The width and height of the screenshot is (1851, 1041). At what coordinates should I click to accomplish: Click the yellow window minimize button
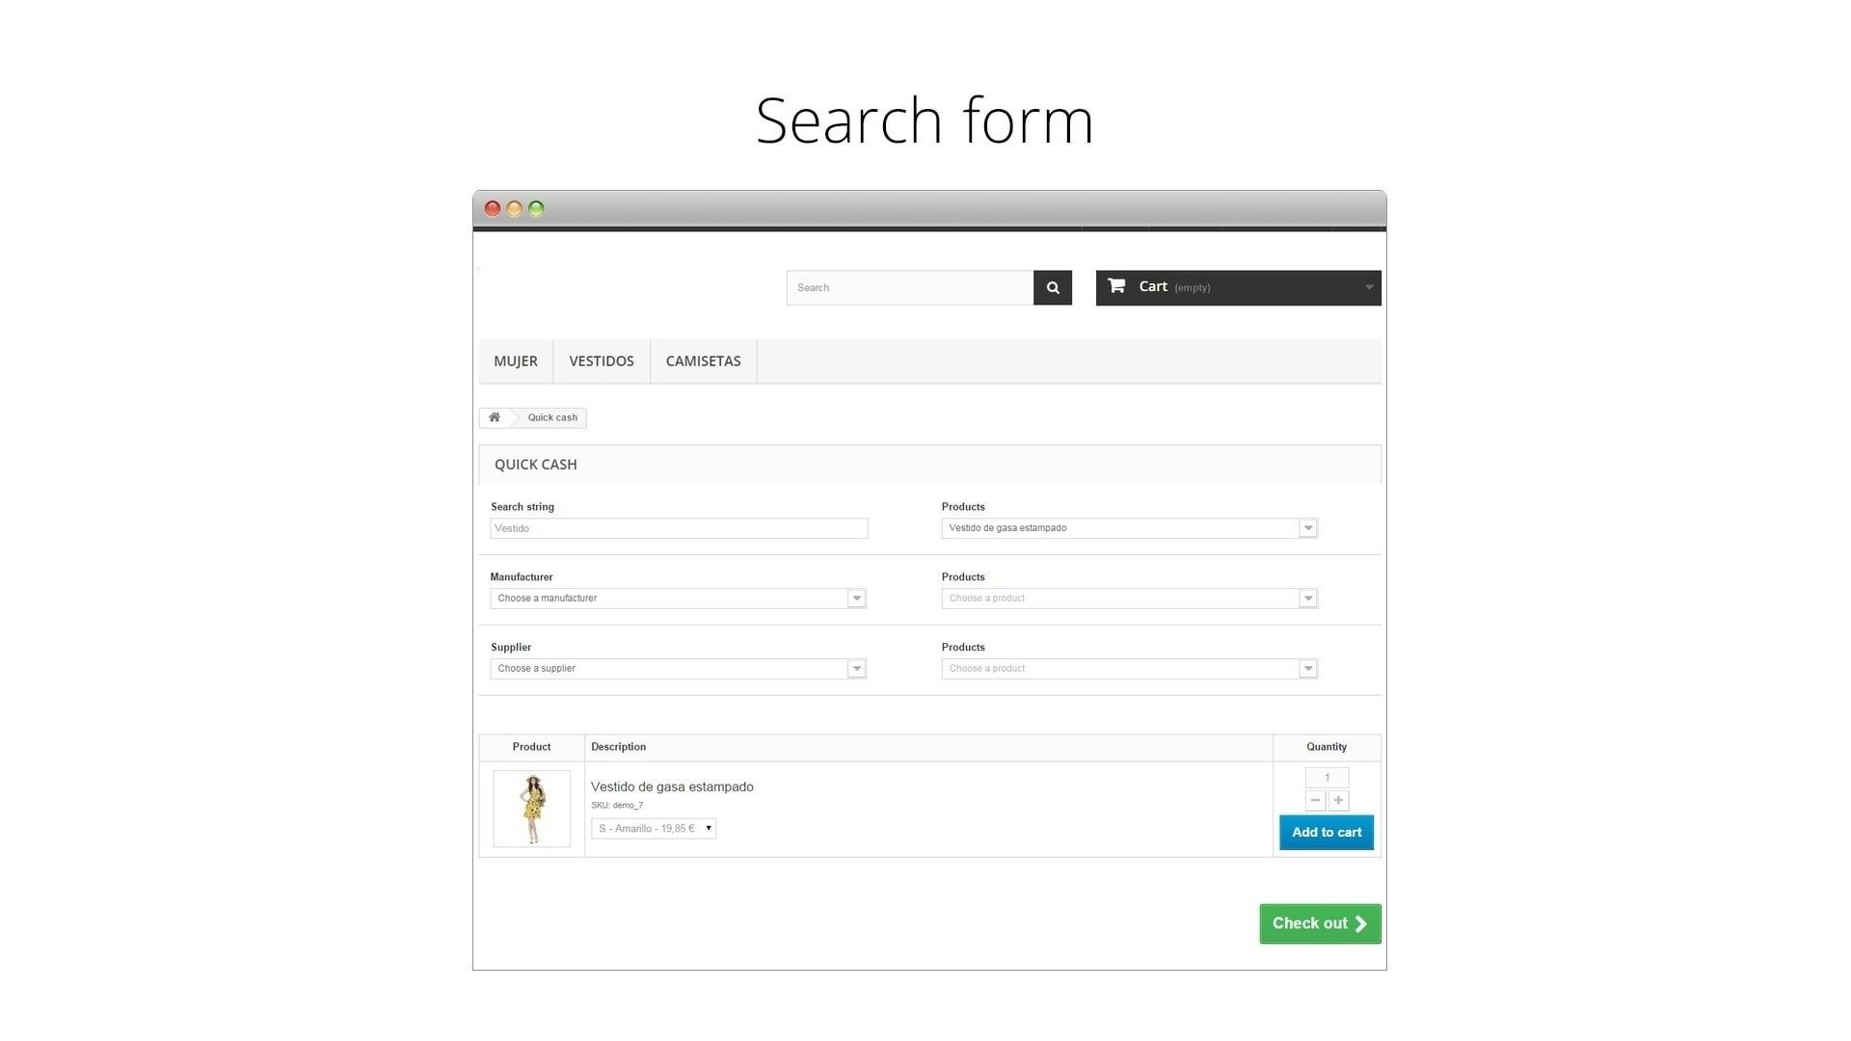515,208
